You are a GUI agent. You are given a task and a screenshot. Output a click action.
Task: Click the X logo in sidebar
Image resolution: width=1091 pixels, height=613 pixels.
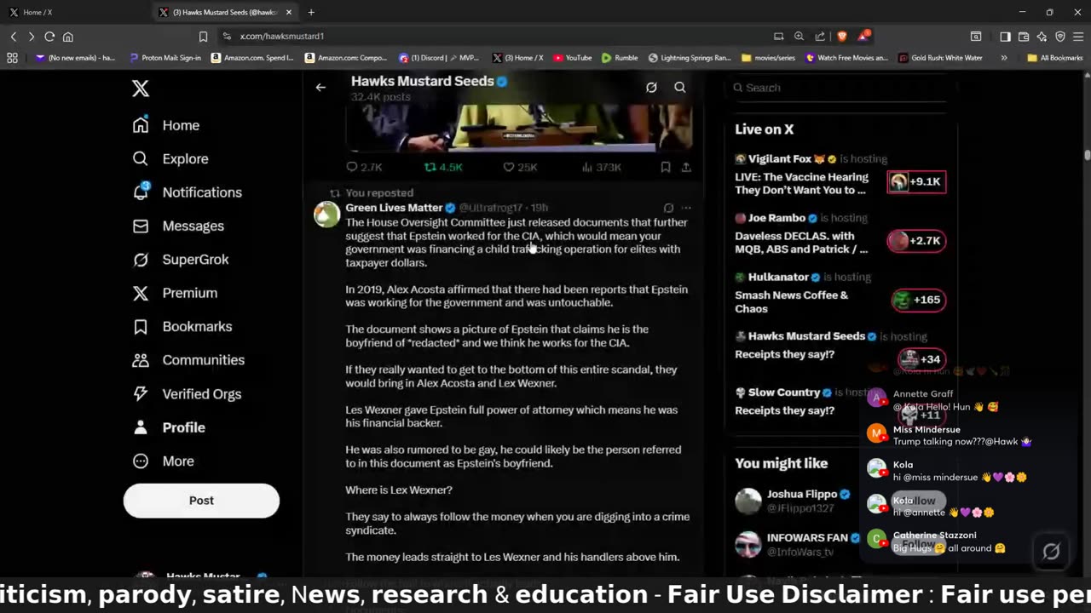point(141,88)
